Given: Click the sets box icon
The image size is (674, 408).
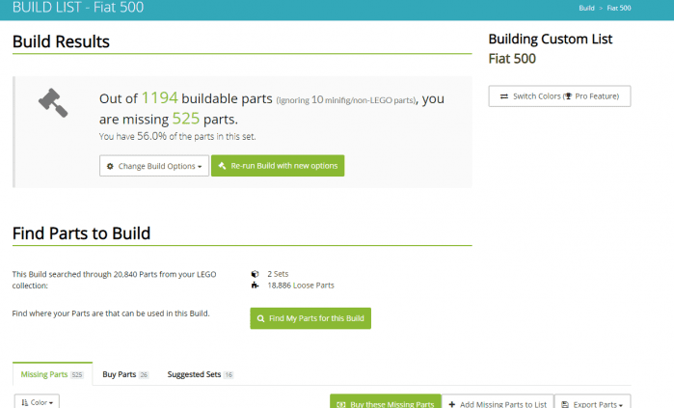Looking at the screenshot, I should coord(255,274).
